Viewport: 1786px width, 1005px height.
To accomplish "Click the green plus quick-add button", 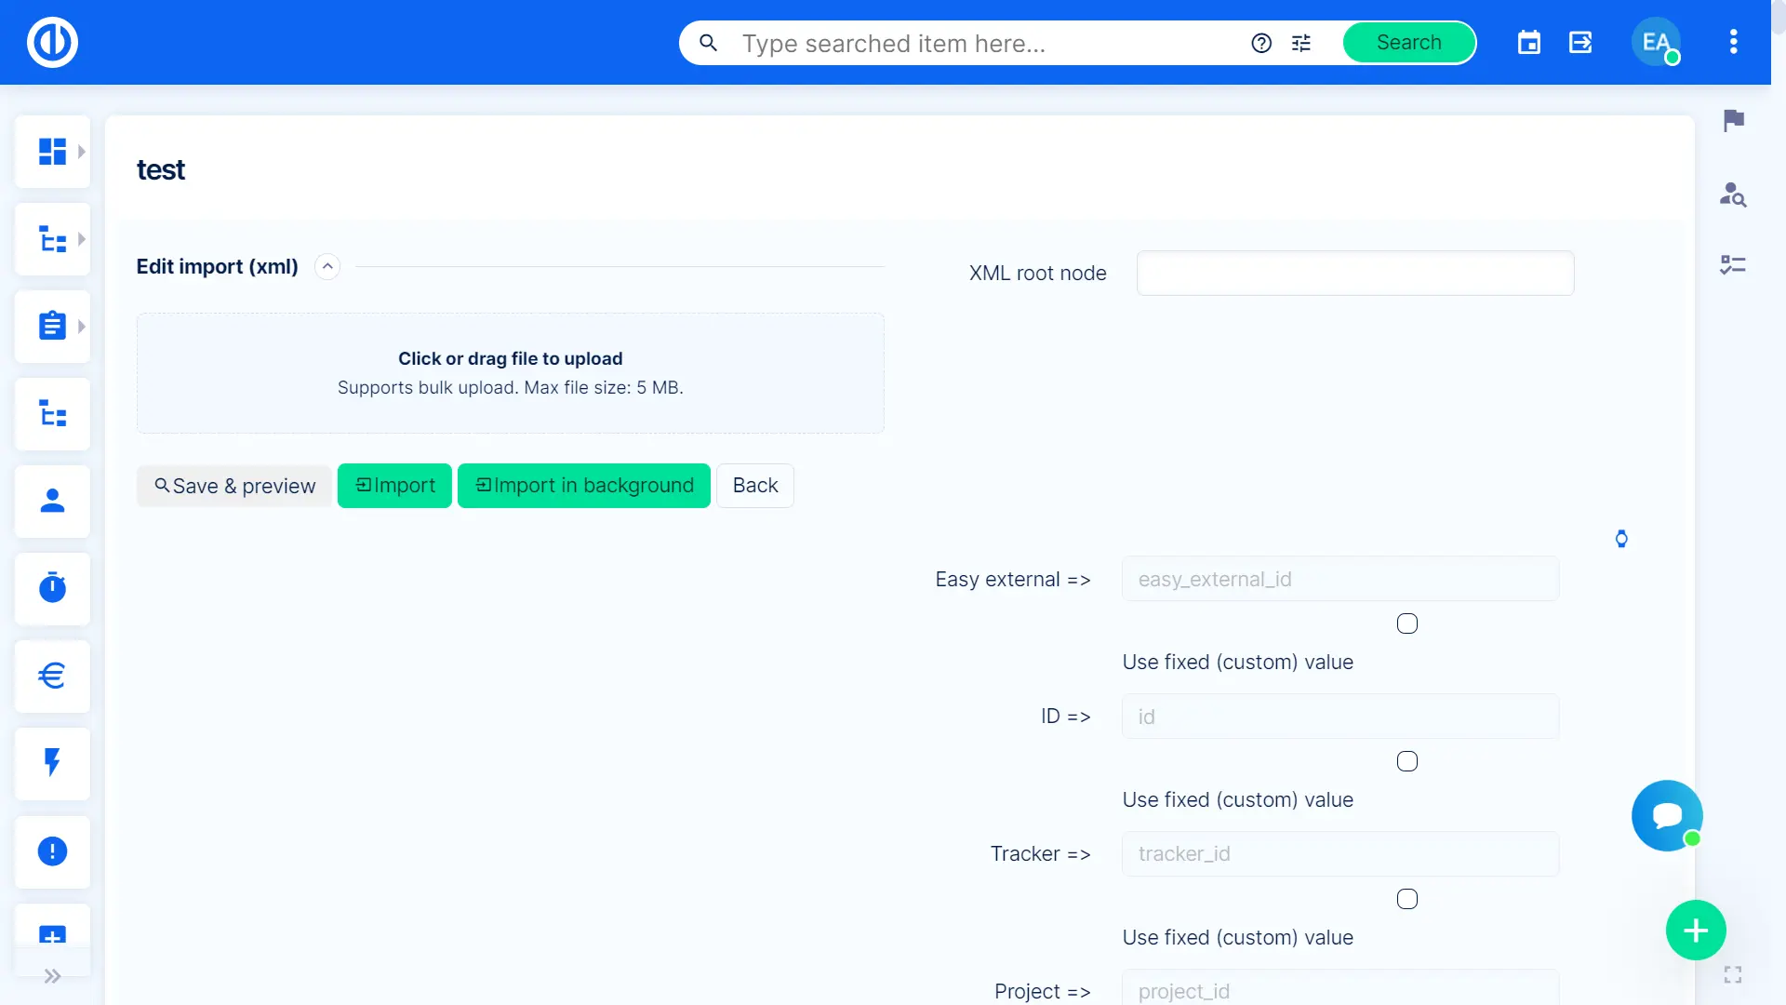I will (x=1695, y=930).
